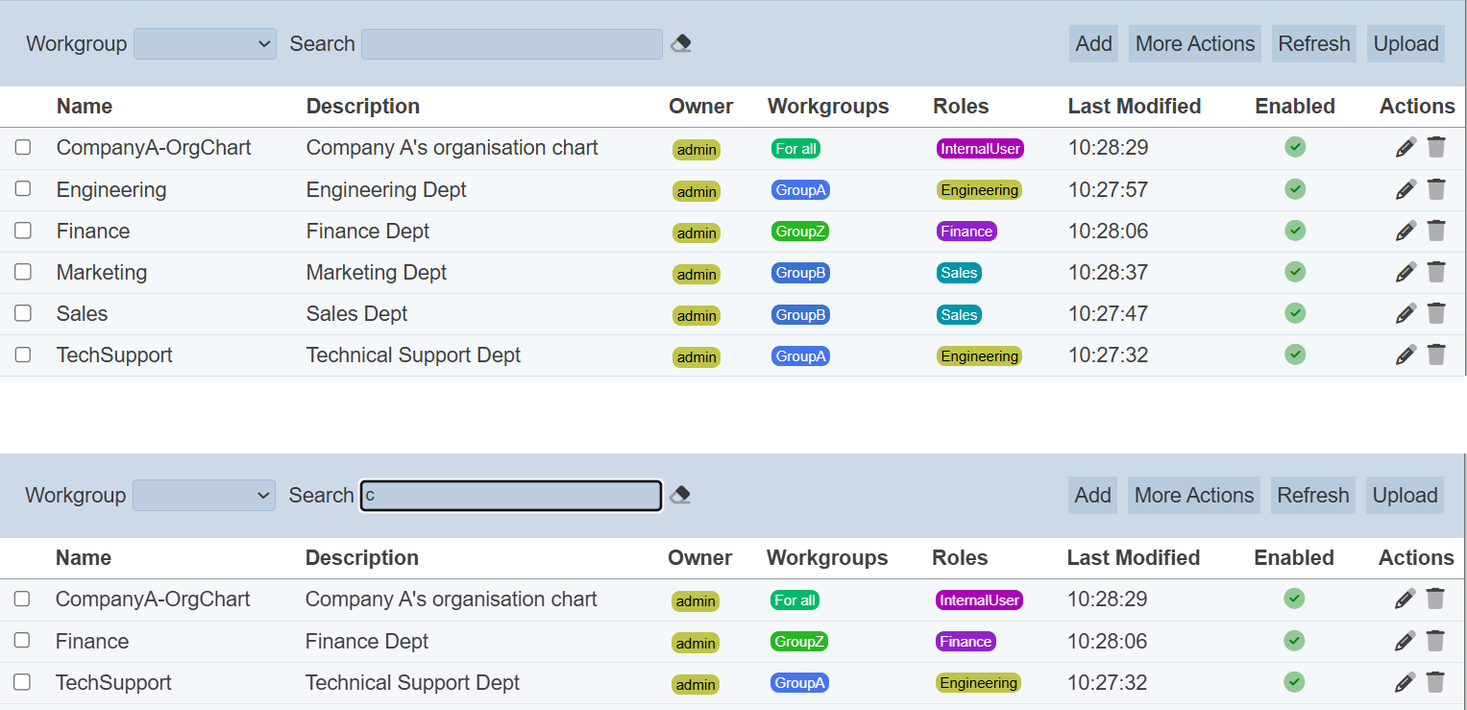Click the green Enabled checkmark for Marketing
The image size is (1467, 710).
[x=1295, y=272]
